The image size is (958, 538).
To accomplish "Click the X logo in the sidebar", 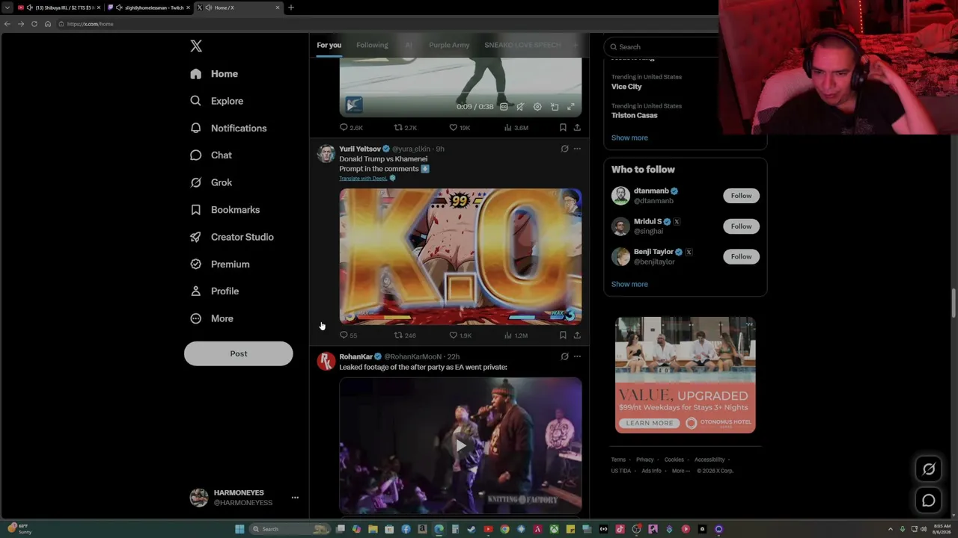I will tap(196, 46).
